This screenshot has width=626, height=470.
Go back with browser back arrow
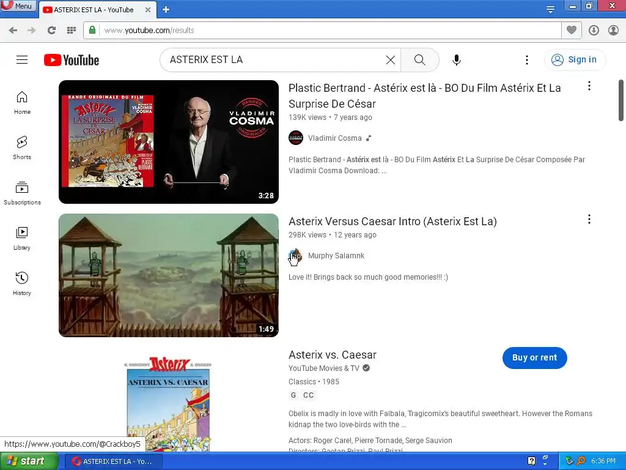(x=13, y=31)
